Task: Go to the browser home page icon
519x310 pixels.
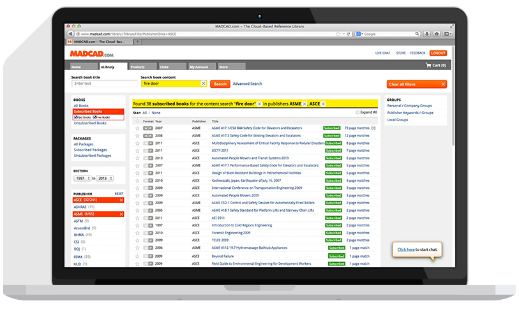Action: click(437, 34)
